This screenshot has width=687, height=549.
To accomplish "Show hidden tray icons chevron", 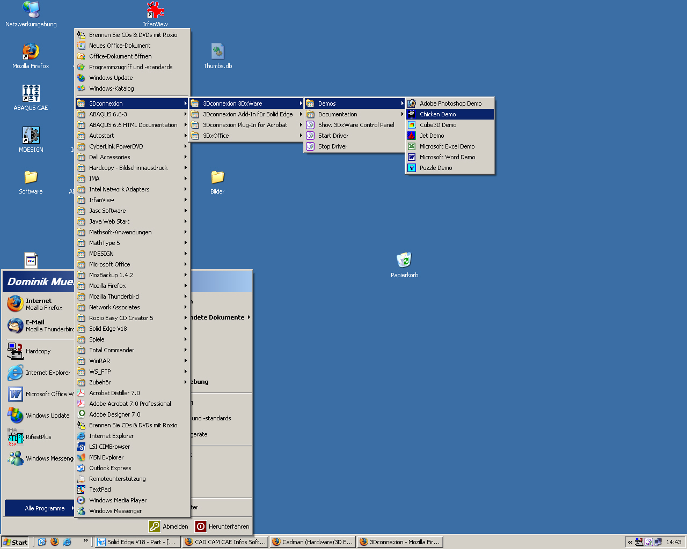I will (630, 542).
